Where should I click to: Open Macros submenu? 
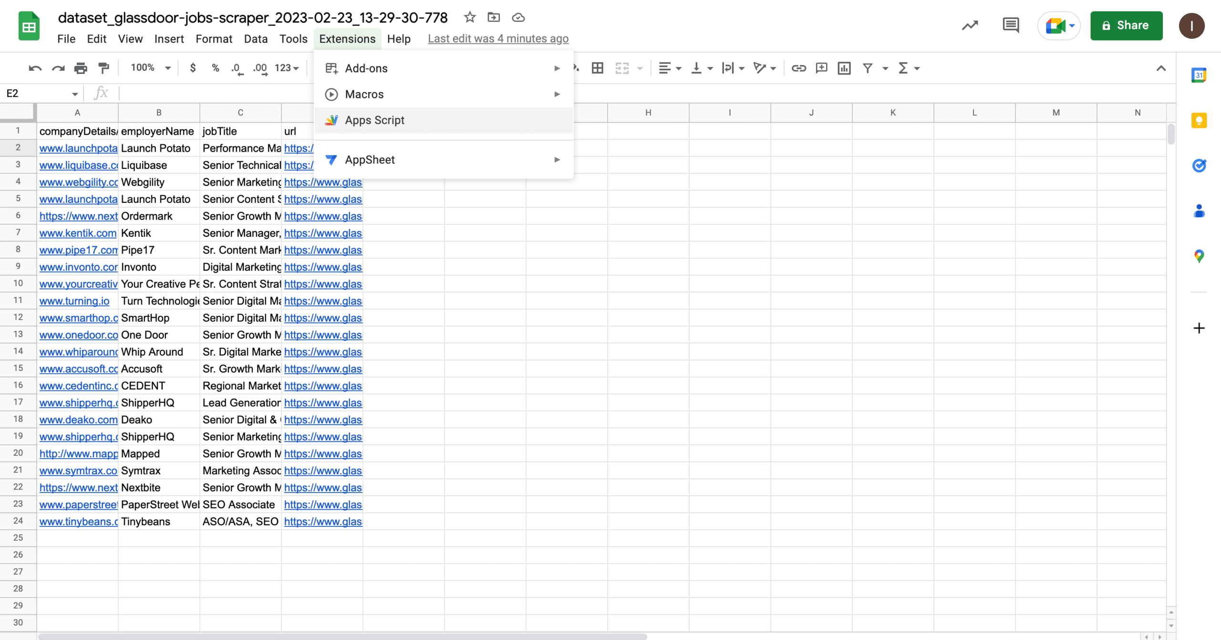[x=444, y=94]
